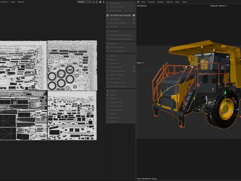Open the viewport Options menu
The image size is (241, 181).
tap(169, 2)
